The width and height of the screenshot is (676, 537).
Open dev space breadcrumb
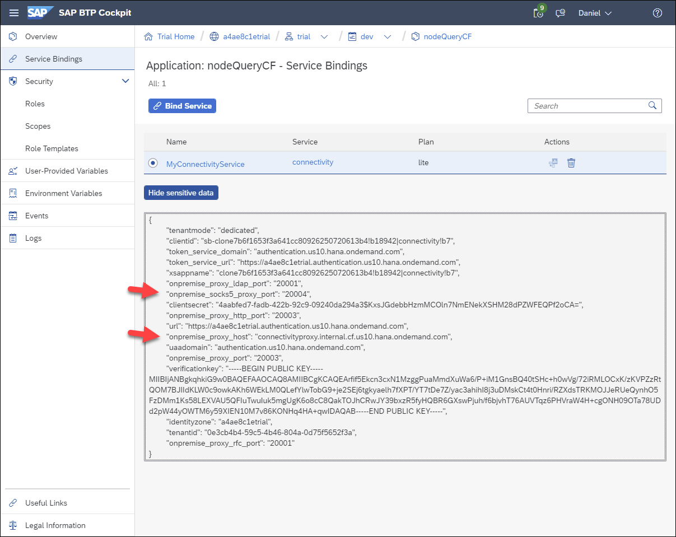pyautogui.click(x=367, y=36)
